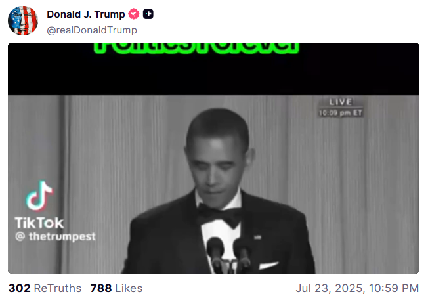The width and height of the screenshot is (428, 300).
Task: Open the @realDonaldTrump handle link
Action: point(92,30)
